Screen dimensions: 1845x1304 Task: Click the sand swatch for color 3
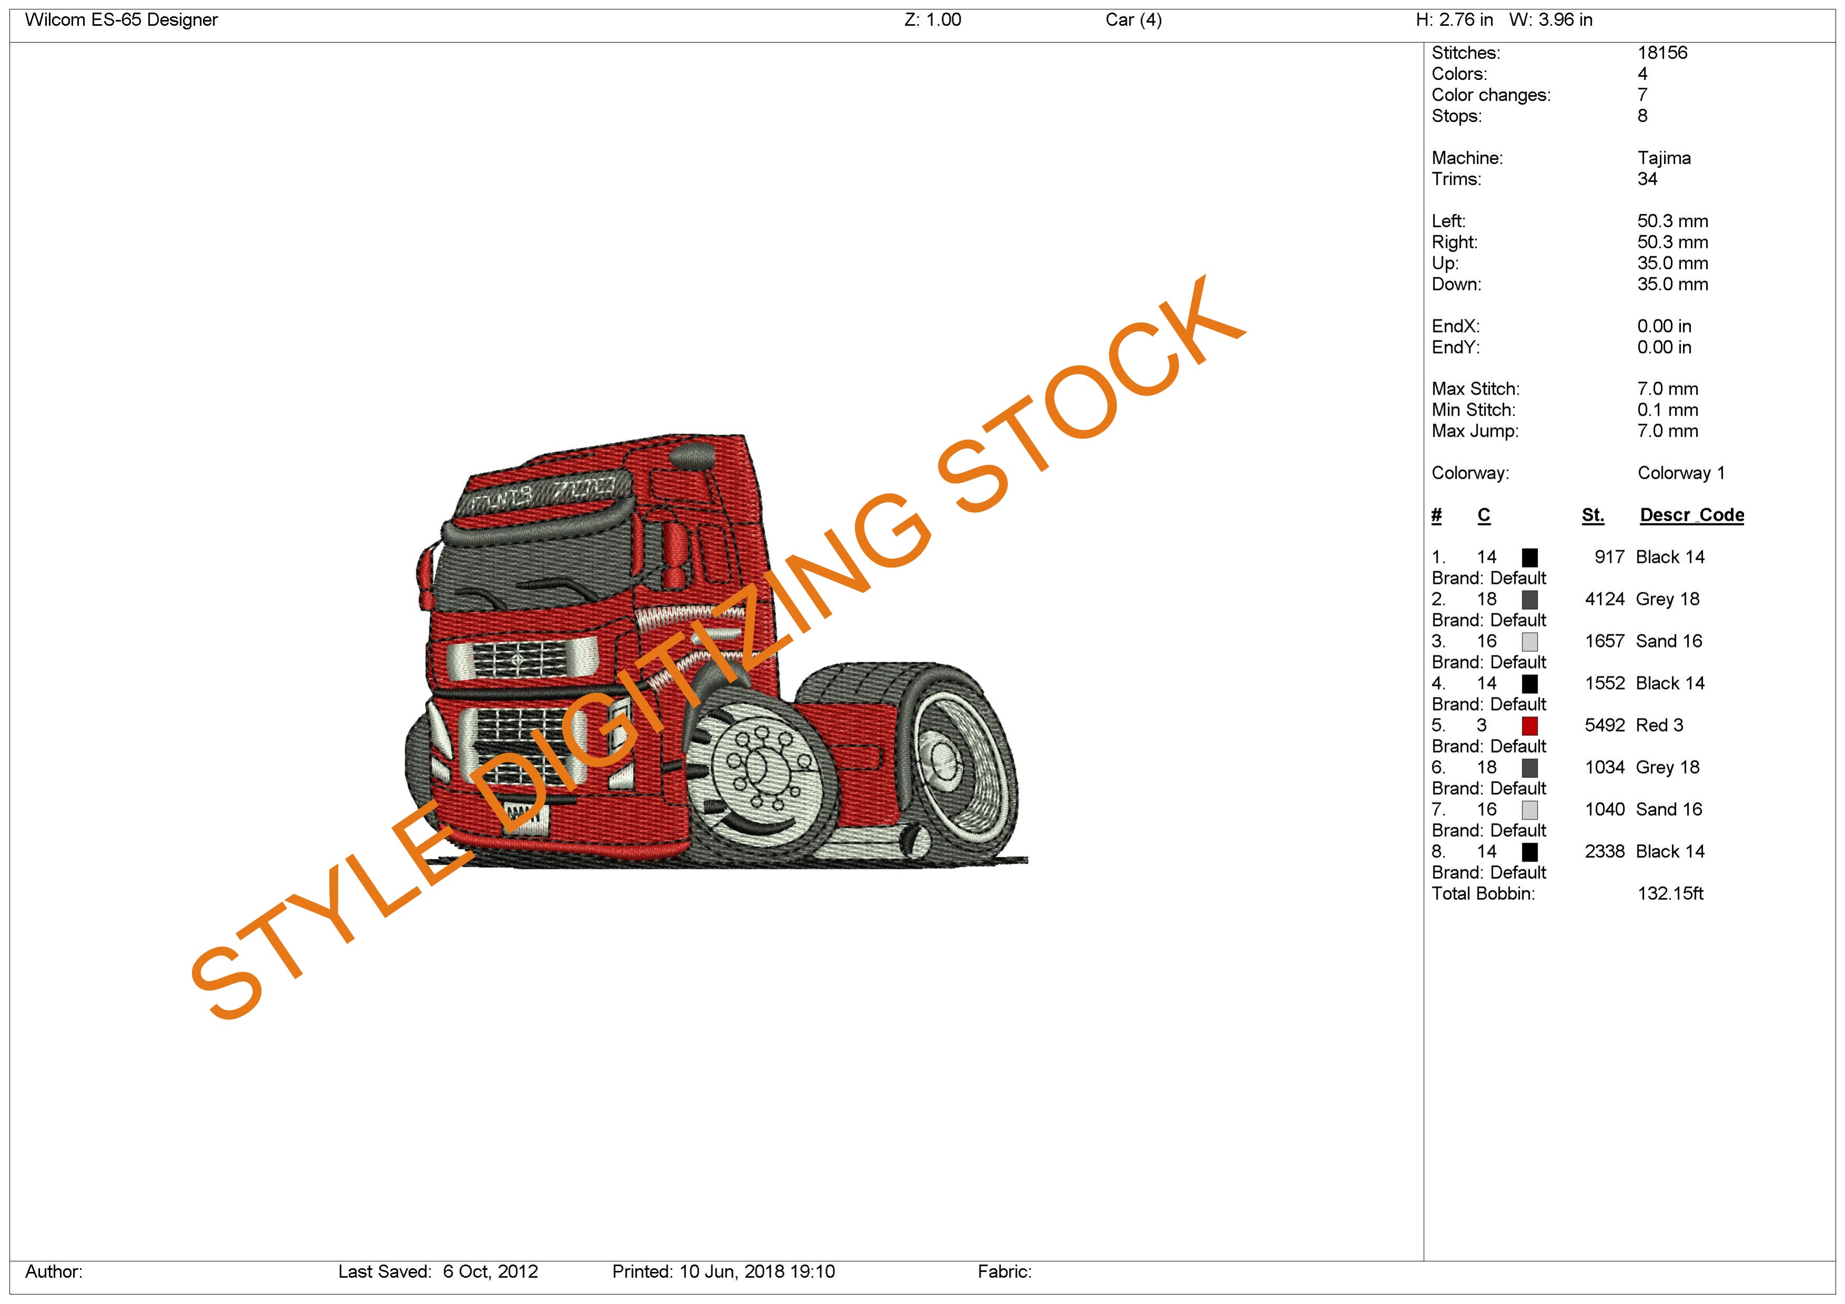coord(1529,642)
